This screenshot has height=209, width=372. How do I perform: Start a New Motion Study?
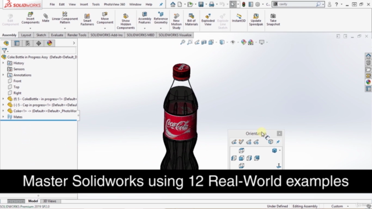tap(176, 21)
